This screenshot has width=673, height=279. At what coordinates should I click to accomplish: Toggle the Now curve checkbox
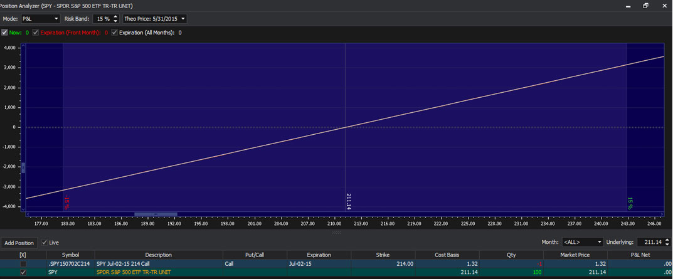pyautogui.click(x=5, y=33)
